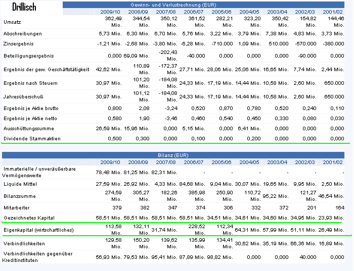Click Mitarbeiter value 164
Viewport: 354px width, 271px height.
[x=340, y=208]
